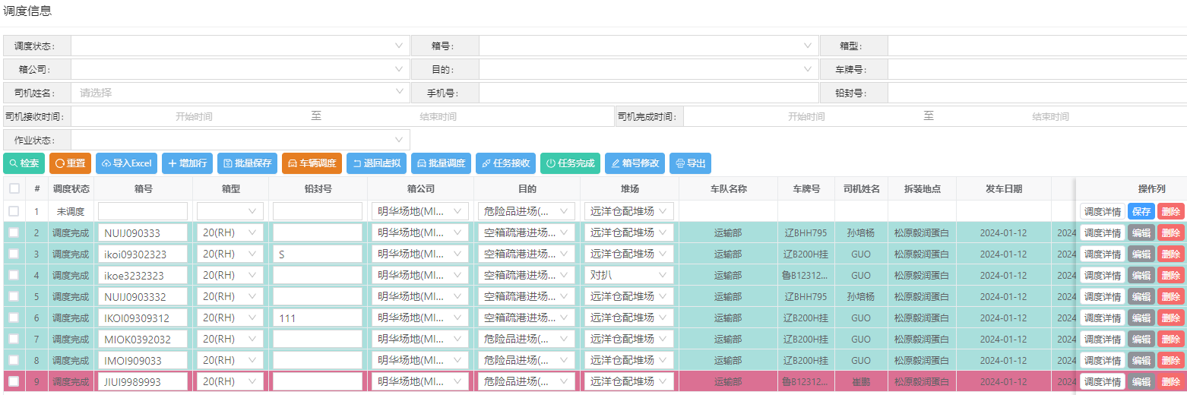The image size is (1187, 395).
Task: Click the 退回虚拟 return button
Action: click(376, 163)
